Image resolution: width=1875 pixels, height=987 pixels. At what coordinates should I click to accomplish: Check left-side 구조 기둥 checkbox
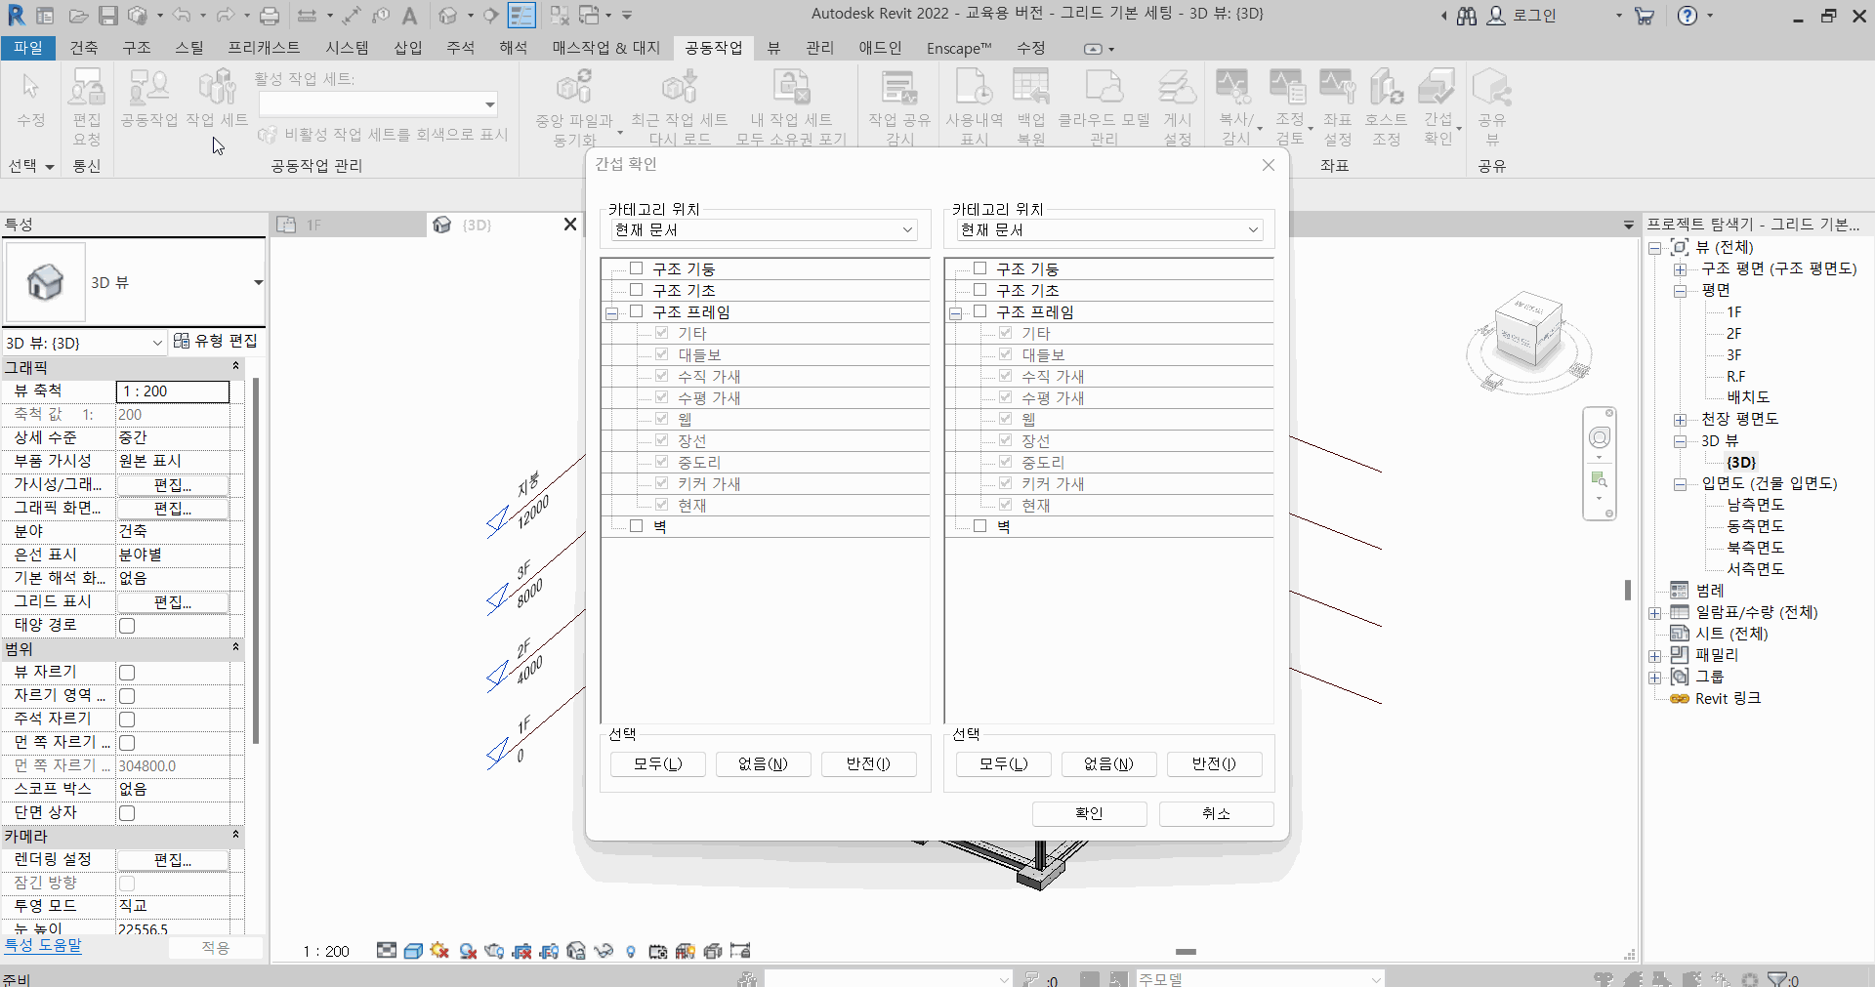click(637, 268)
